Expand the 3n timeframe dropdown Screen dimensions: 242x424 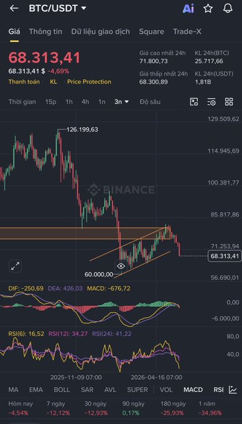pyautogui.click(x=121, y=102)
